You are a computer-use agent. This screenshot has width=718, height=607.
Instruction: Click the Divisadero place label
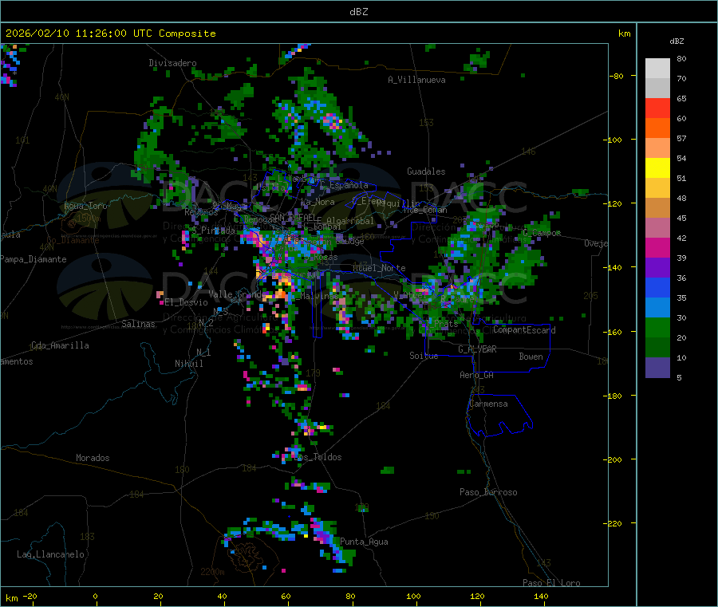pos(172,63)
